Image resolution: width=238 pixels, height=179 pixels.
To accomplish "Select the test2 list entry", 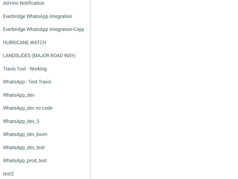I will [x=8, y=174].
